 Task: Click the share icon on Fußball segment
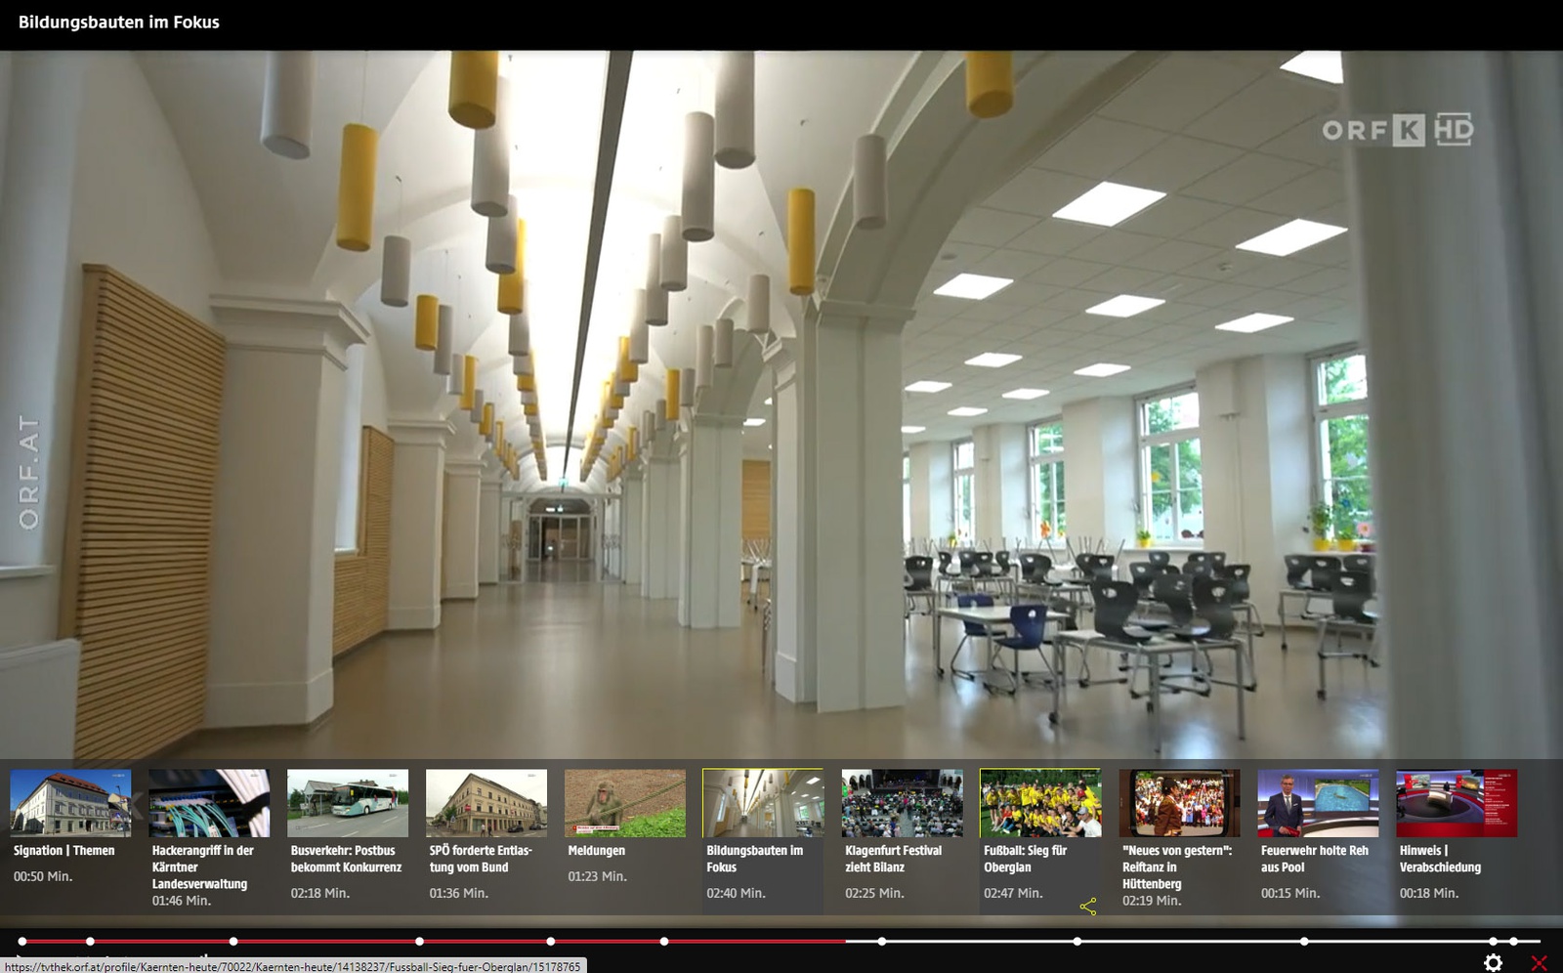coord(1088,907)
